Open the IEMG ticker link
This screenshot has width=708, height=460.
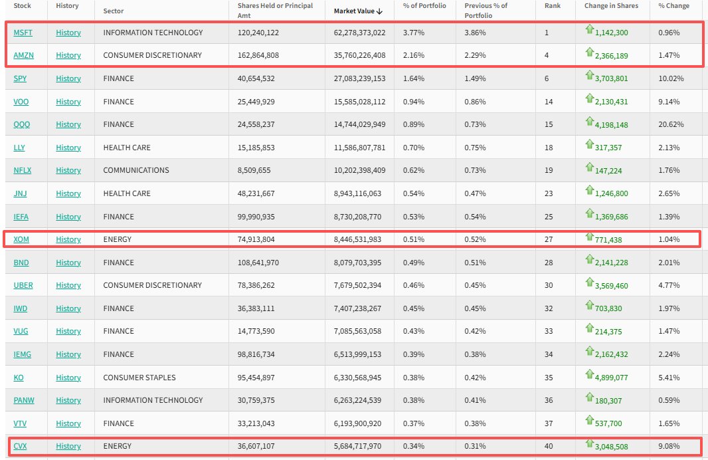pos(22,354)
